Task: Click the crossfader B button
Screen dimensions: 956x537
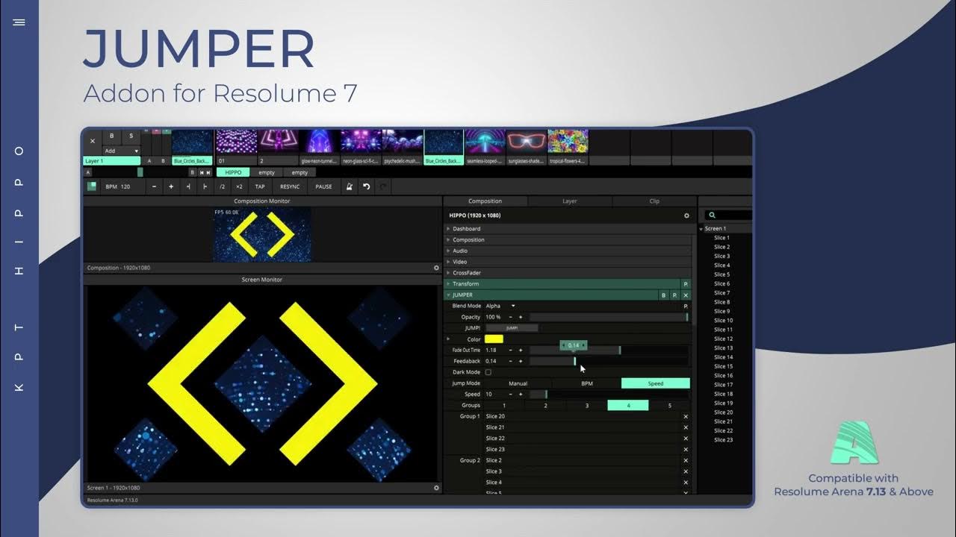Action: pos(192,172)
